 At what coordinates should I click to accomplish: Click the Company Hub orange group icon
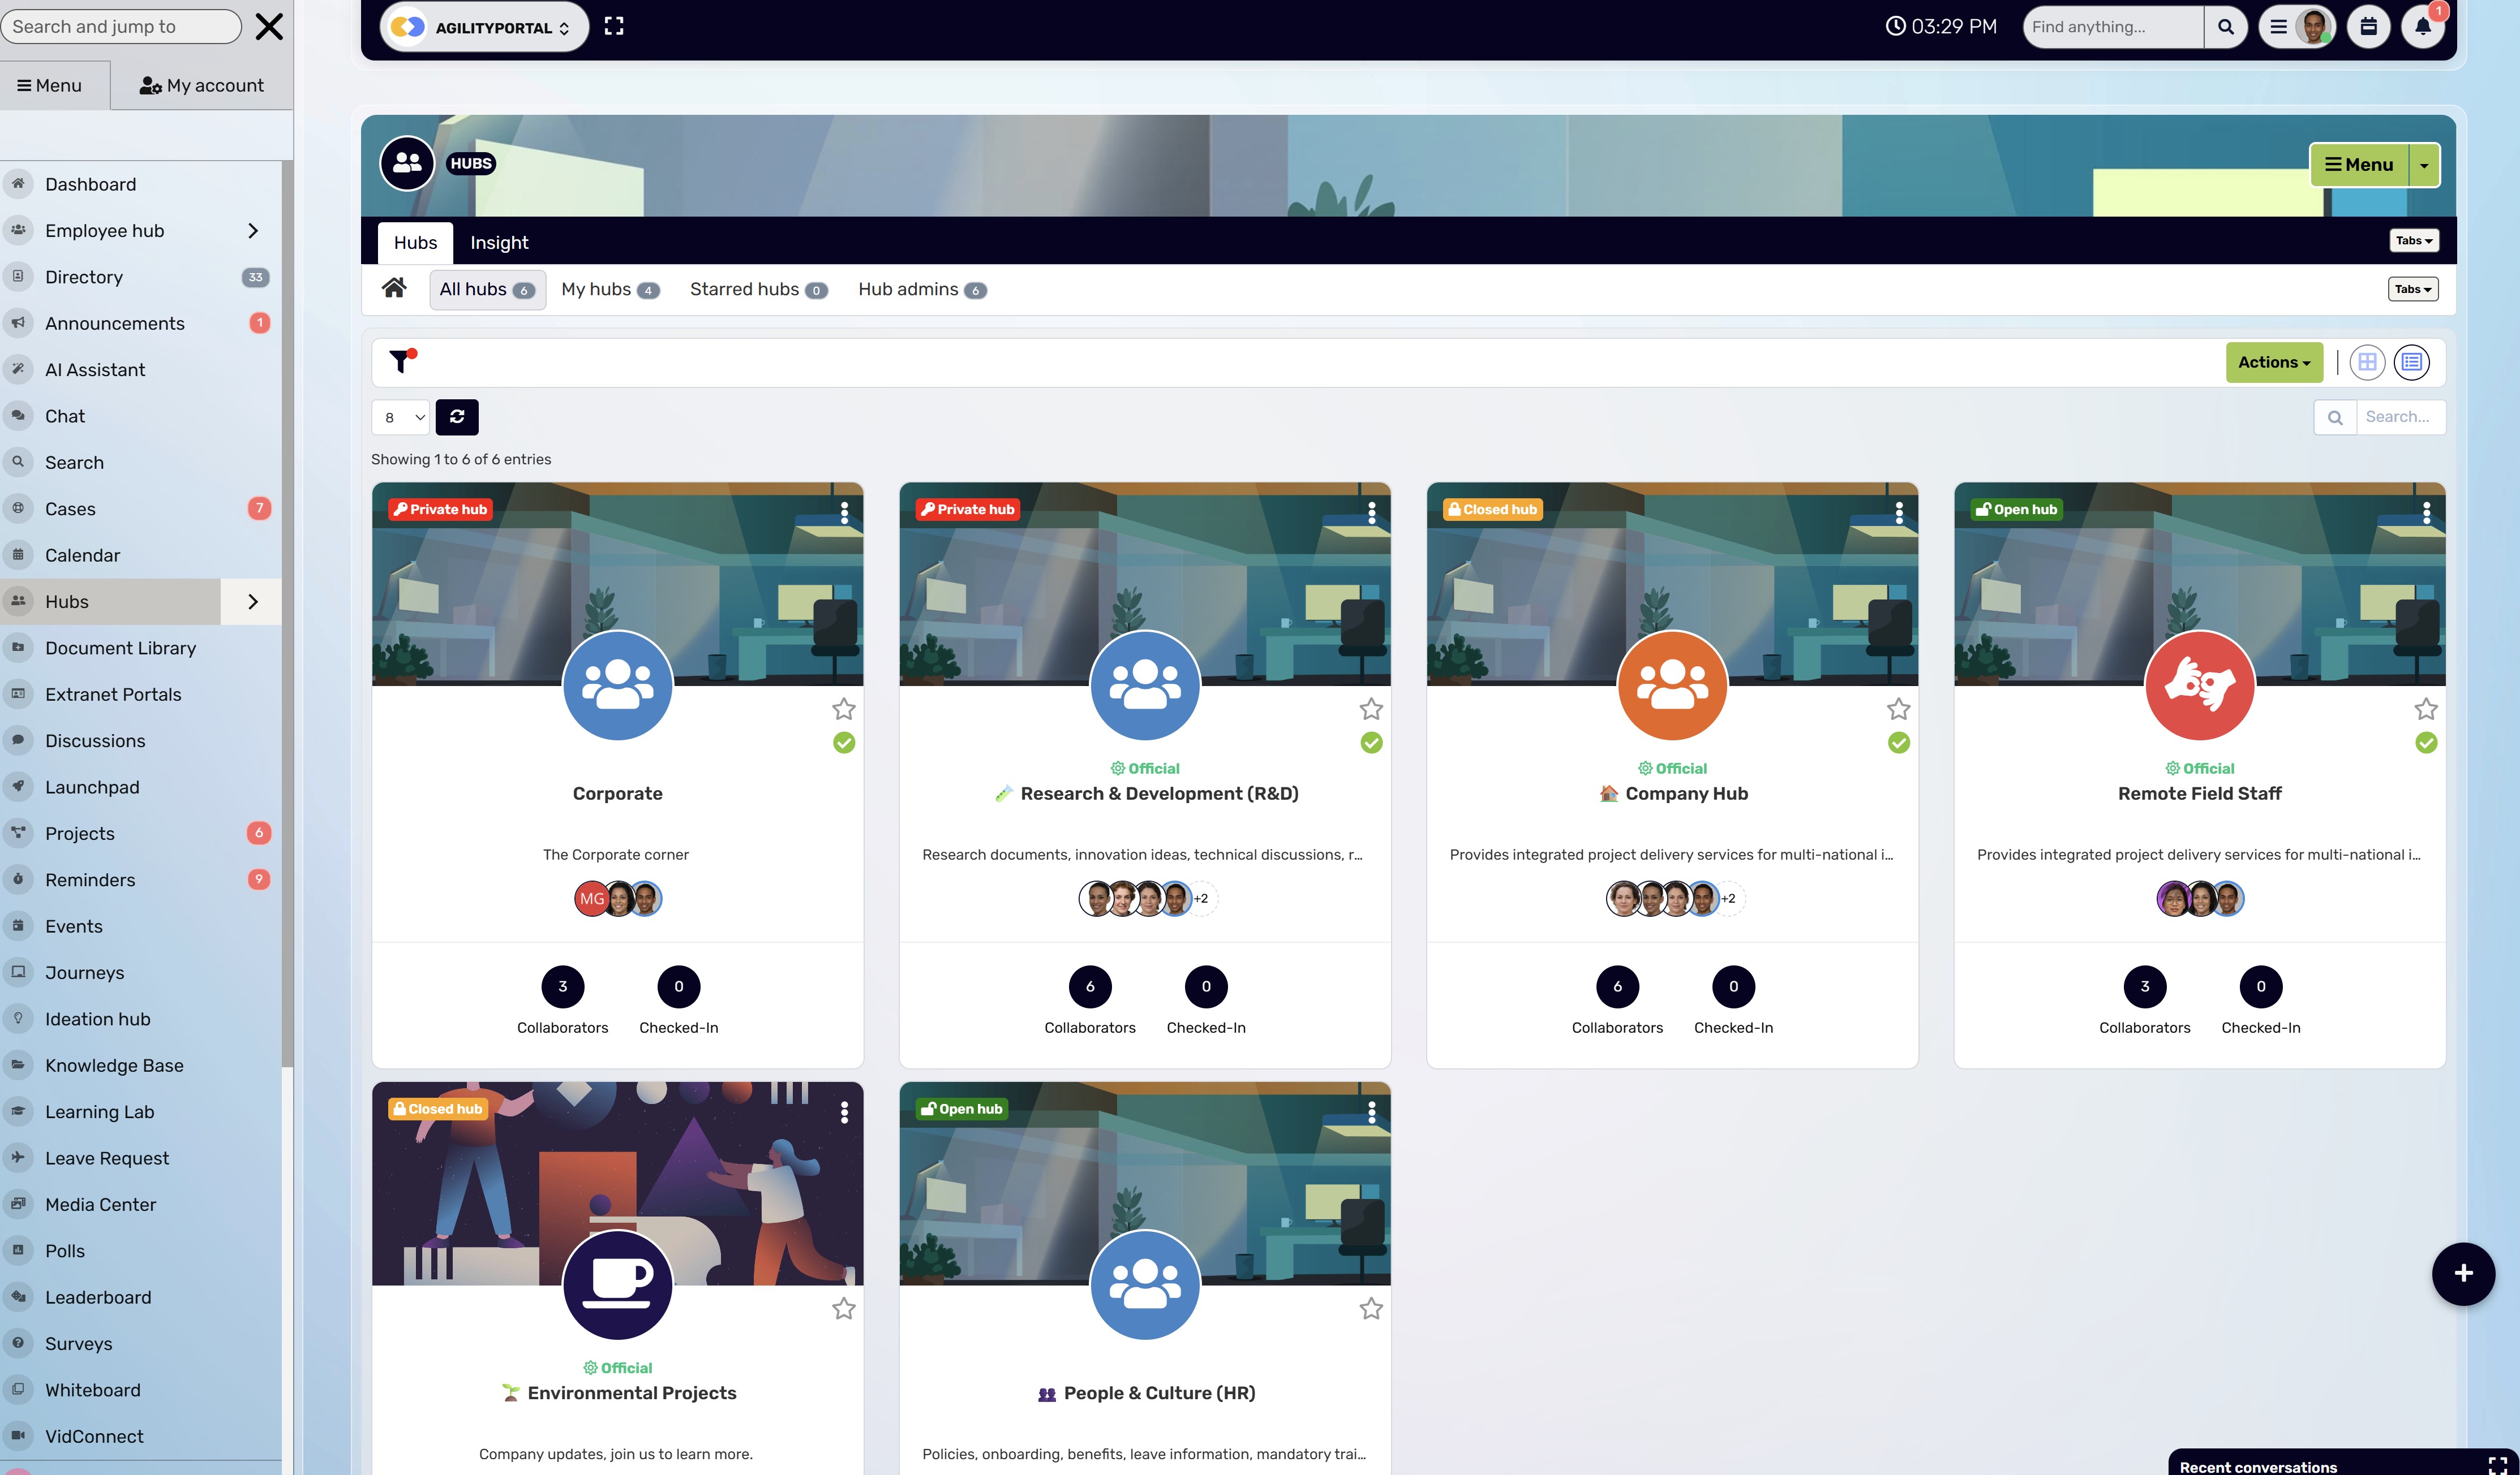point(1672,685)
